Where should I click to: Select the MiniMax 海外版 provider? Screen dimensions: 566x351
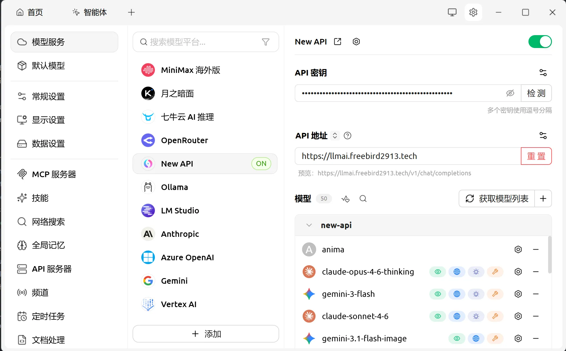coord(205,70)
